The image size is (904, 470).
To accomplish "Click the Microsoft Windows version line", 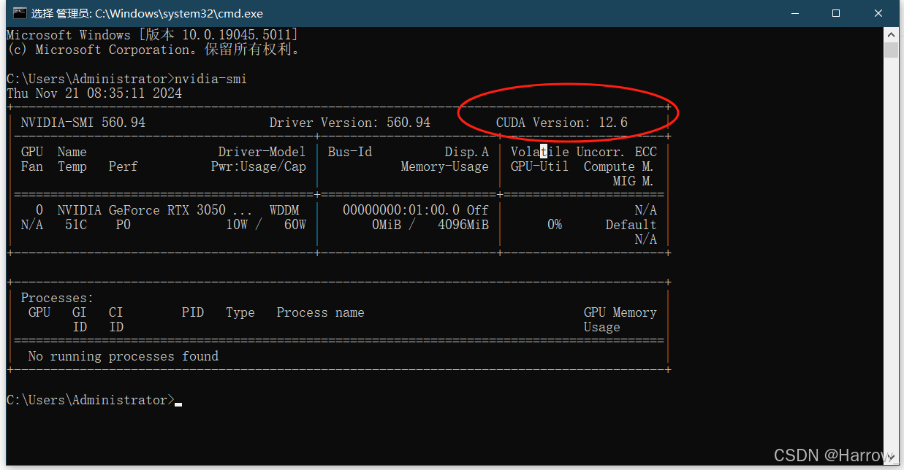I will pos(153,35).
